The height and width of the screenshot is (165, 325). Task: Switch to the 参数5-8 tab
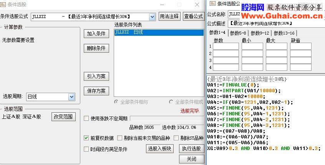pos(238,33)
